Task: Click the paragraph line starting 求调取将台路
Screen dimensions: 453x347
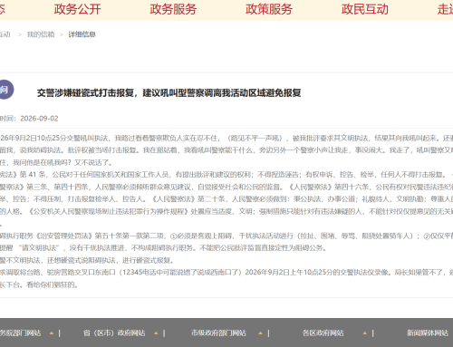Action: (226, 273)
